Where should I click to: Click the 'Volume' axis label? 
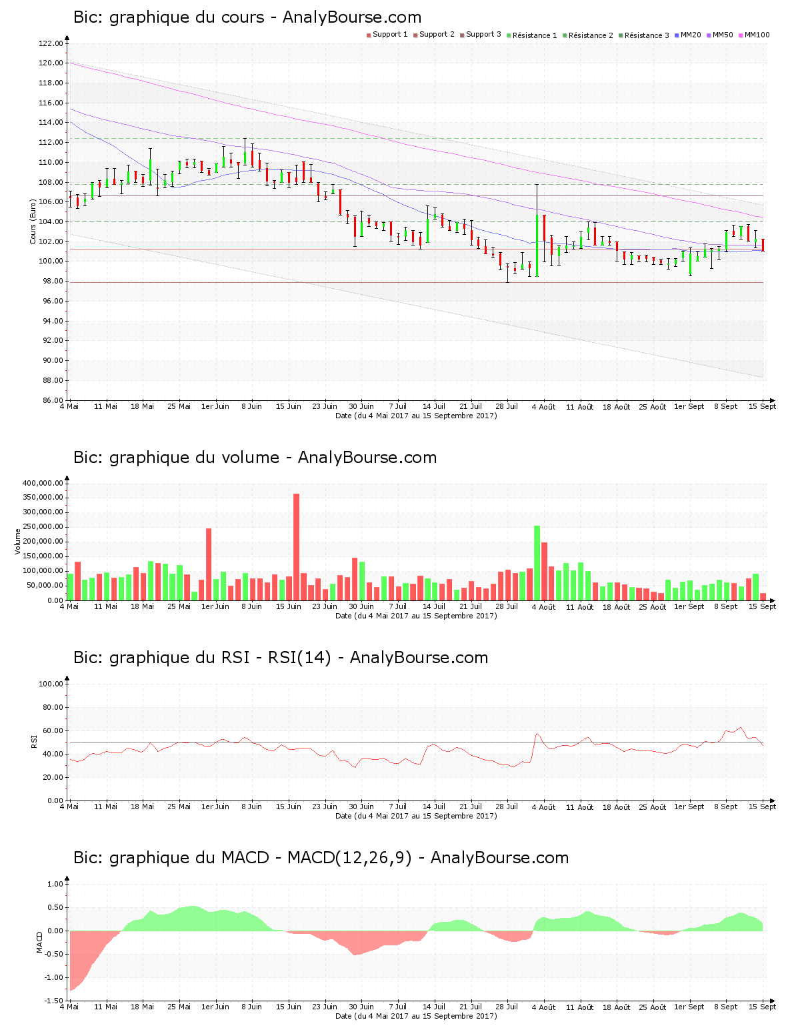click(x=18, y=542)
